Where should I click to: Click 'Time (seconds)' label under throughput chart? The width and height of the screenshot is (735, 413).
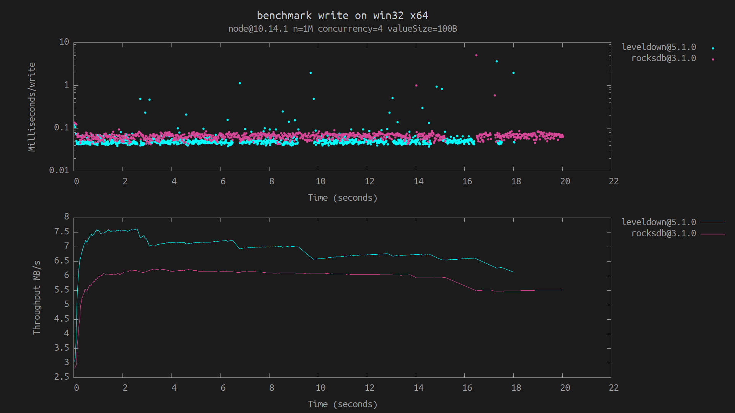342,405
